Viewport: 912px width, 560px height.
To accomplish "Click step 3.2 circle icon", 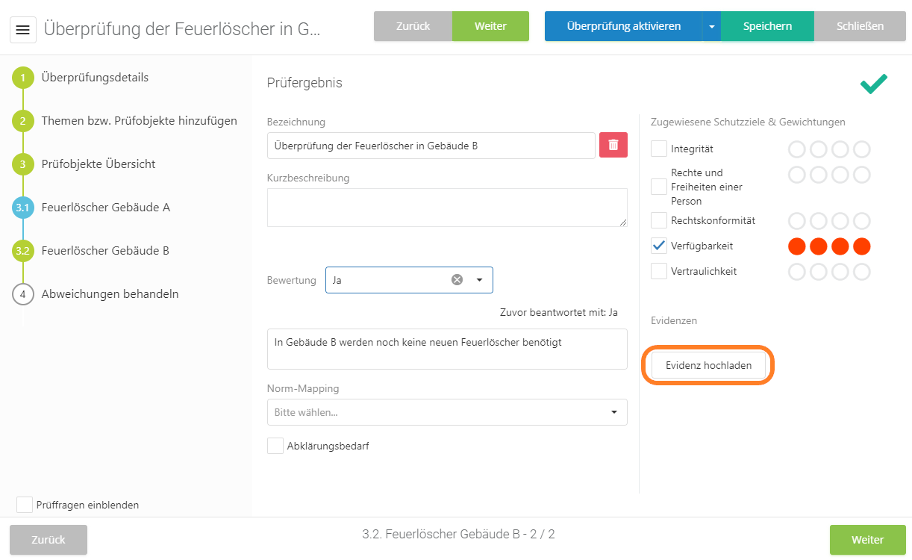I will (23, 251).
